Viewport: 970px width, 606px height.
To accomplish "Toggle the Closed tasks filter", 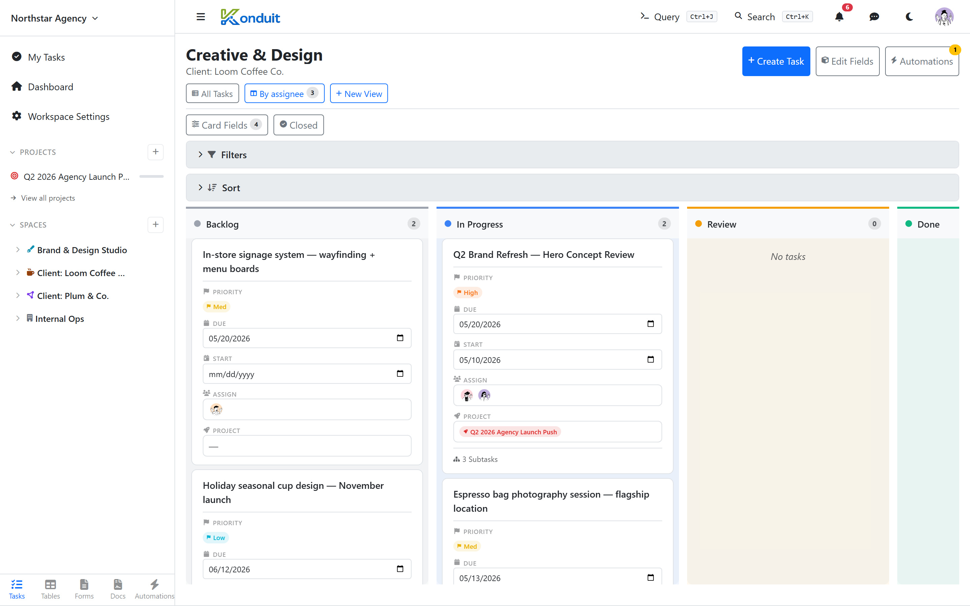I will (298, 125).
